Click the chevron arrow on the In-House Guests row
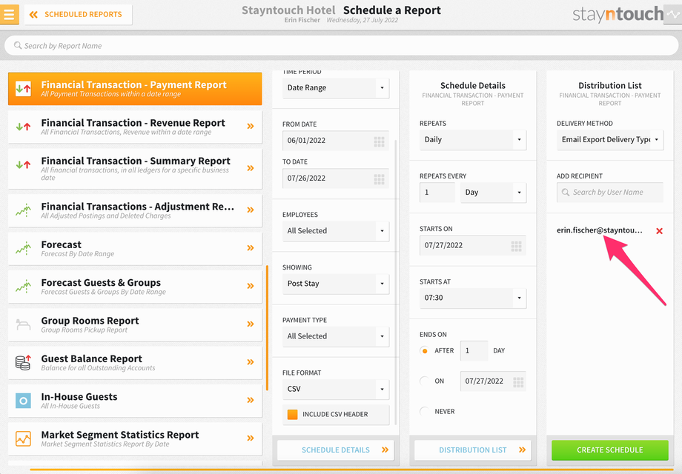Viewport: 682px width, 474px height. point(251,400)
